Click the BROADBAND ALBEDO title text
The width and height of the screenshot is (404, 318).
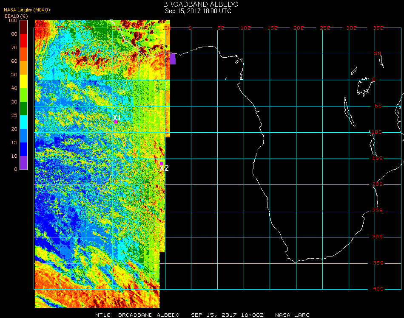198,4
